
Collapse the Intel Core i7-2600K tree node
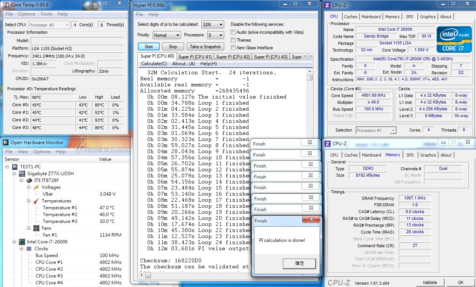pyautogui.click(x=15, y=242)
